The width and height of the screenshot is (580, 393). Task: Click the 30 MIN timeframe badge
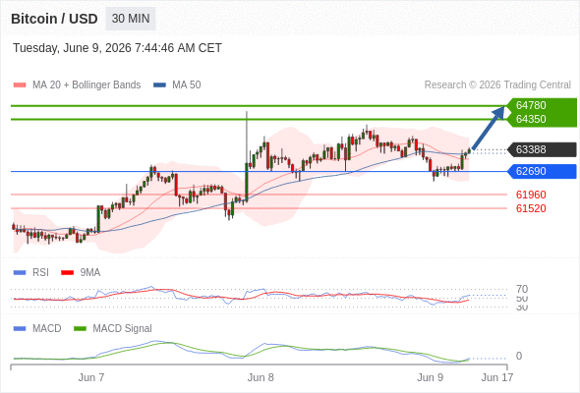pyautogui.click(x=131, y=19)
